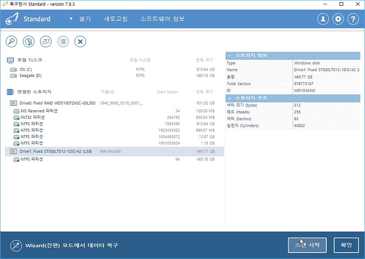Click the circled X close-storage icon
This screenshot has width=365, height=259.
80,42
